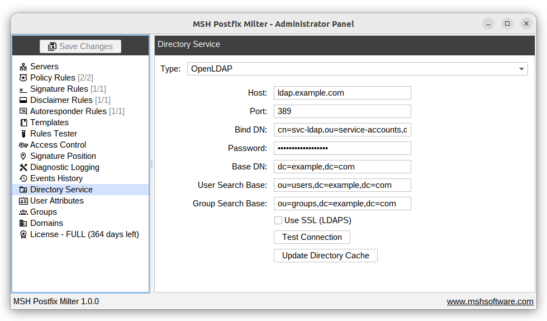Click the Host field with ldap.example.com

[342, 93]
